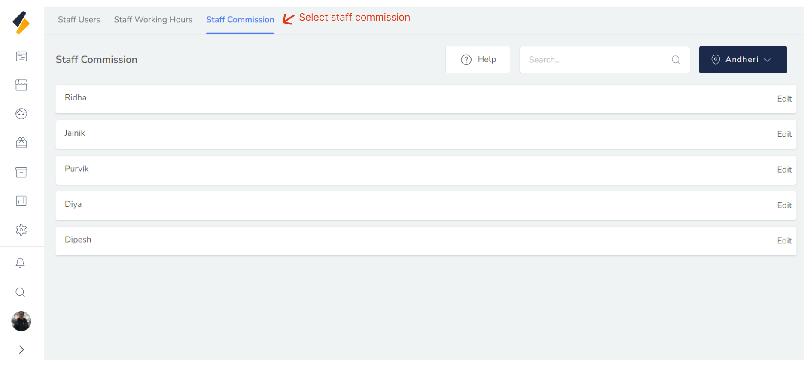Open the inventory box icon in sidebar

tap(21, 172)
